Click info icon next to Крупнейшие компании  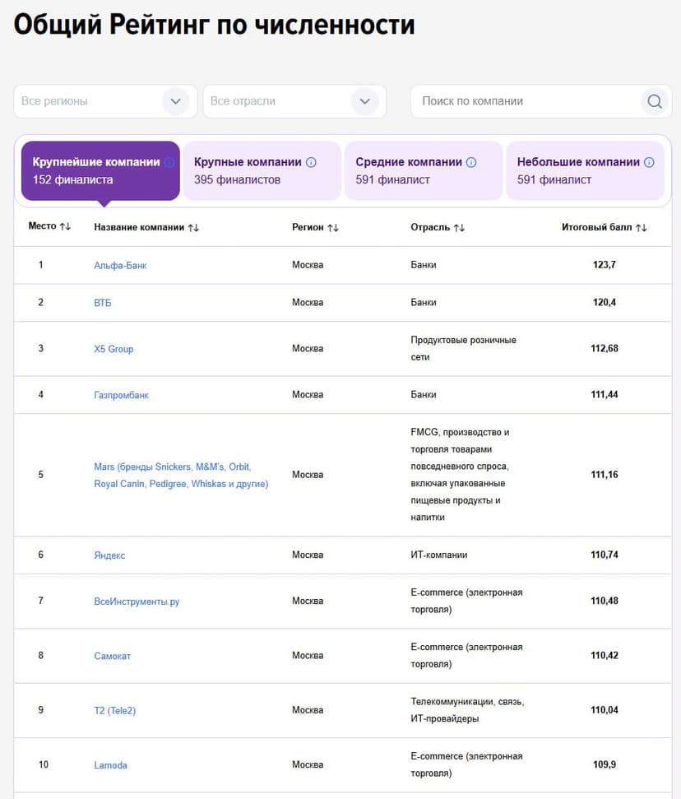(169, 162)
